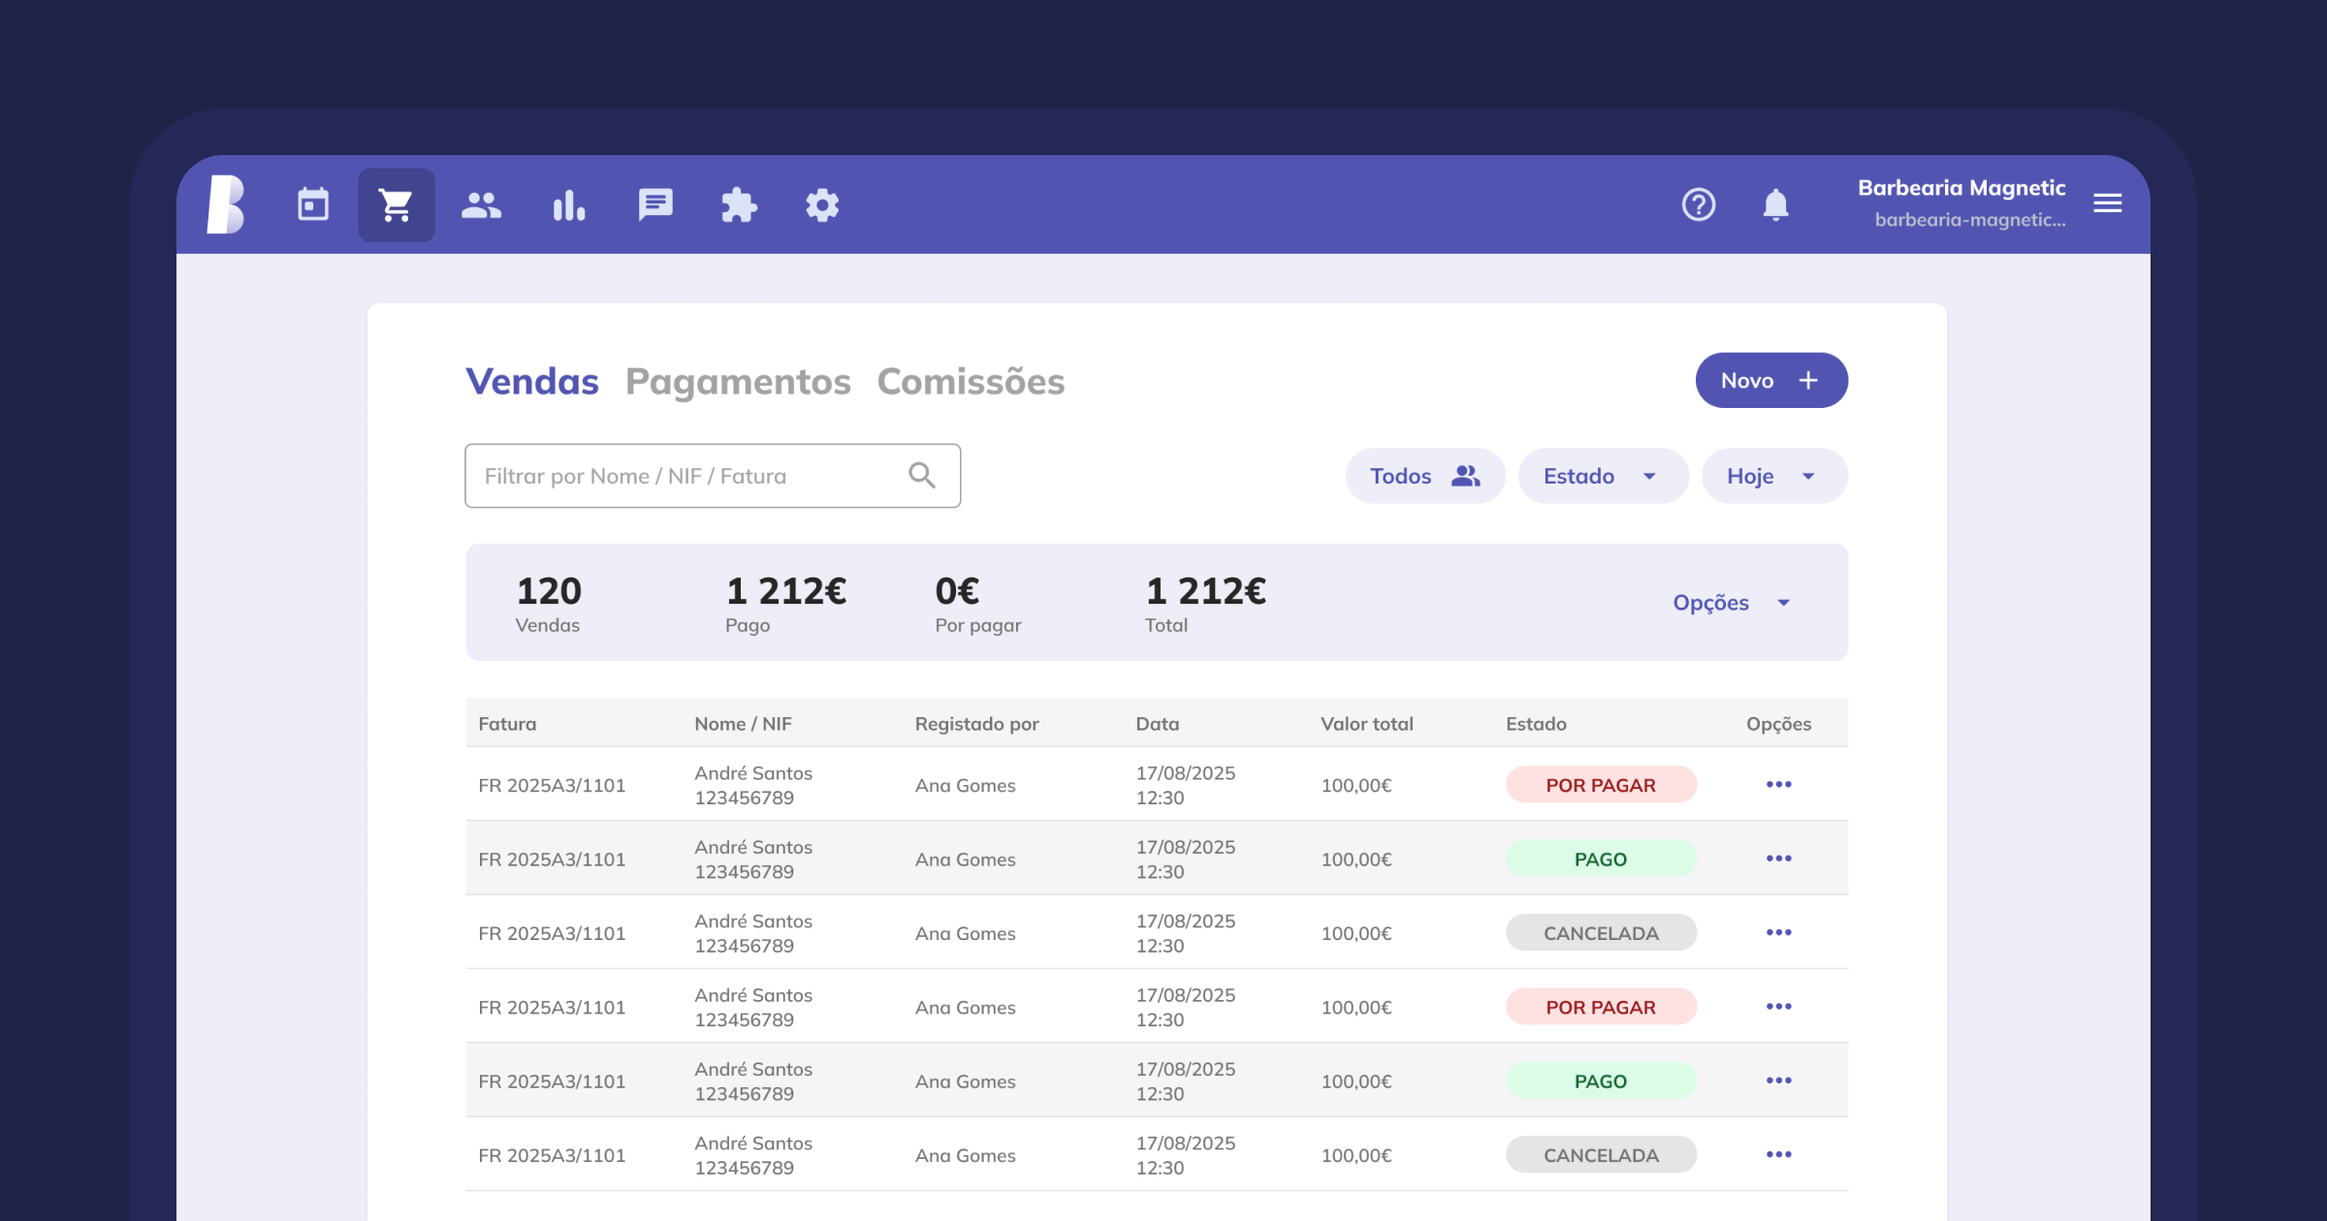Open the notifications bell
The height and width of the screenshot is (1221, 2327).
click(1775, 204)
